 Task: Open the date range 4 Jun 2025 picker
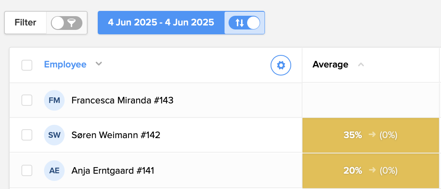[161, 23]
